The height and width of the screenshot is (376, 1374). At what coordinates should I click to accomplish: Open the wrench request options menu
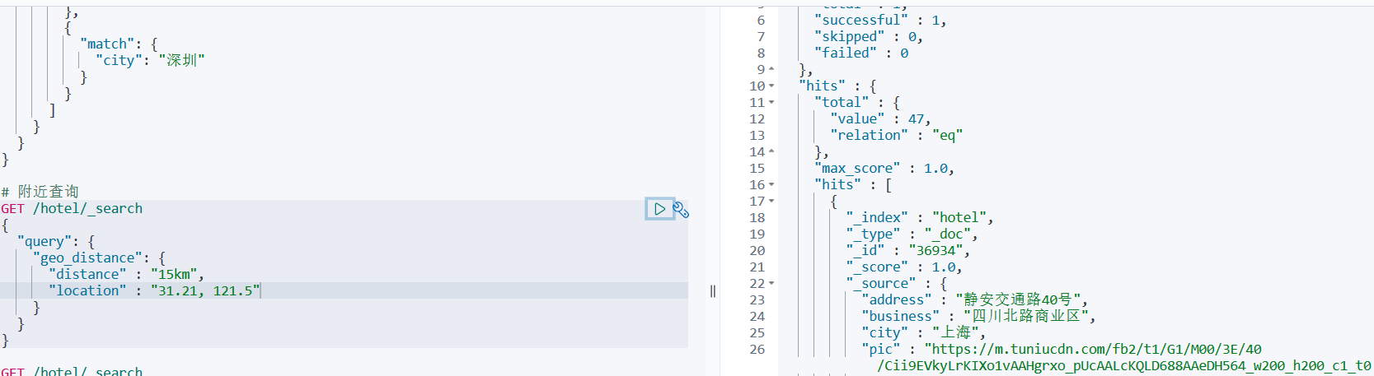(681, 210)
